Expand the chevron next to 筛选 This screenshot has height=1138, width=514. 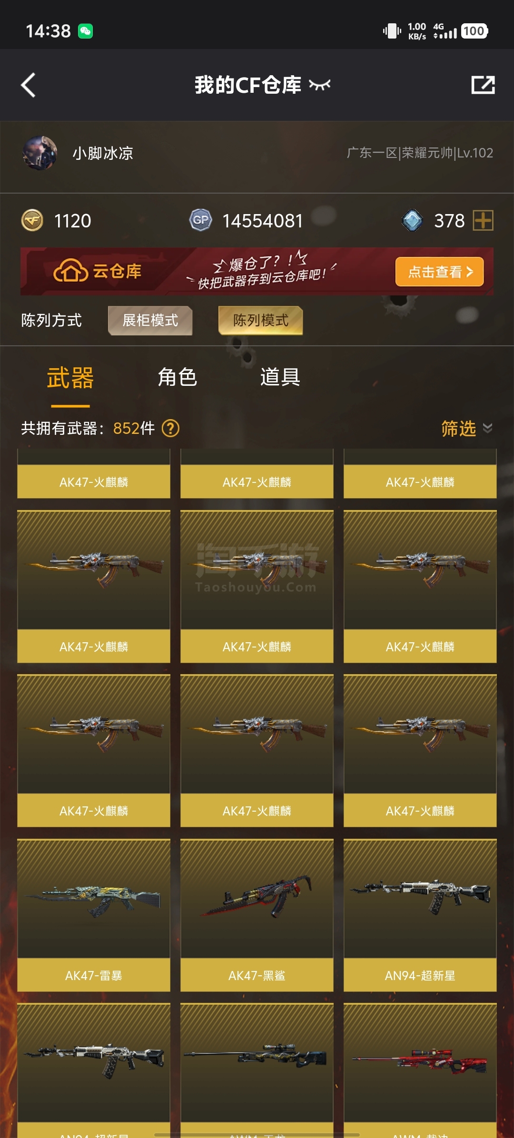click(x=487, y=428)
